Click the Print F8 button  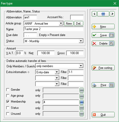[x=103, y=85]
